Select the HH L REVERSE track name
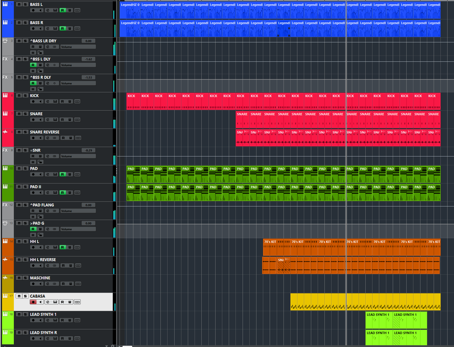The image size is (454, 347). pos(43,260)
